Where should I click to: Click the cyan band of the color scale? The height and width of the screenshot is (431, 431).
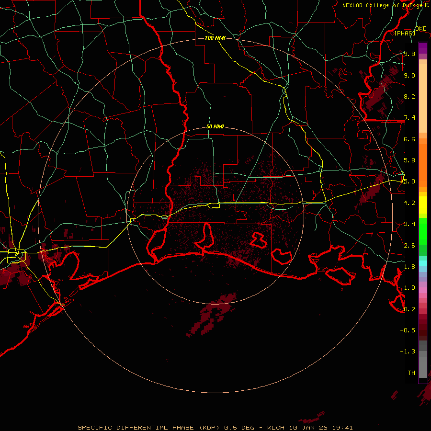click(423, 263)
